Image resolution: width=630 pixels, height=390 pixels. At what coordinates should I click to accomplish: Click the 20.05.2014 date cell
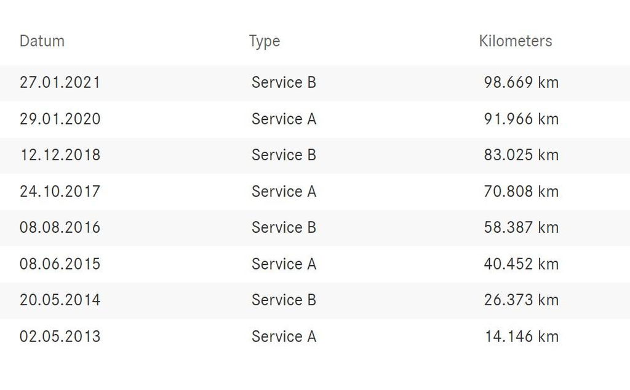(x=60, y=300)
